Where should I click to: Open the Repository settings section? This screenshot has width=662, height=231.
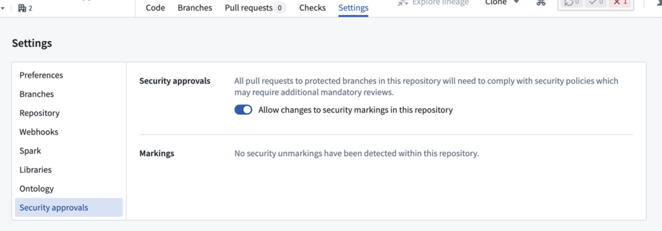click(40, 113)
